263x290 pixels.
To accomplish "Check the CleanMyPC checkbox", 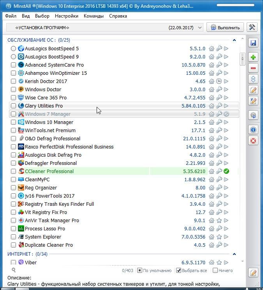I will tap(13, 179).
